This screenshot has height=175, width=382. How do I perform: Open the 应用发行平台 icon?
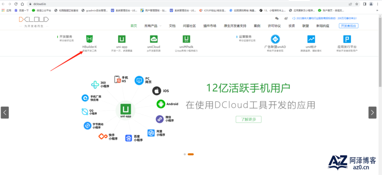click(347, 39)
